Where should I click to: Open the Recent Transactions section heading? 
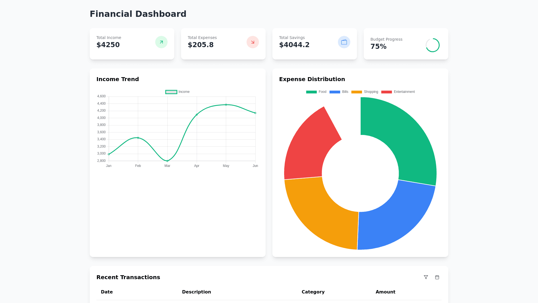point(128,277)
